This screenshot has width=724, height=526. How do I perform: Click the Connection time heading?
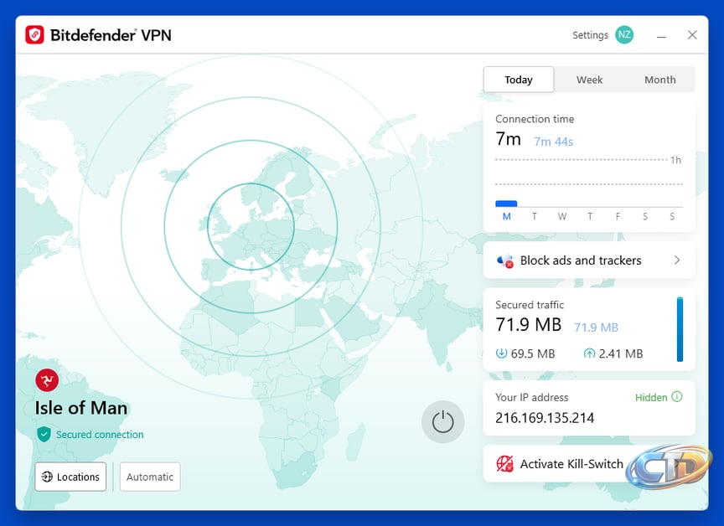coord(535,119)
